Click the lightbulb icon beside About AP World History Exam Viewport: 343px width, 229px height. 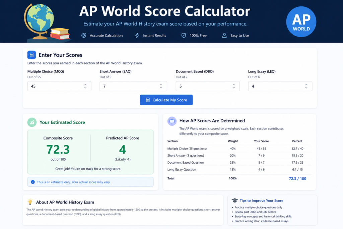click(30, 202)
